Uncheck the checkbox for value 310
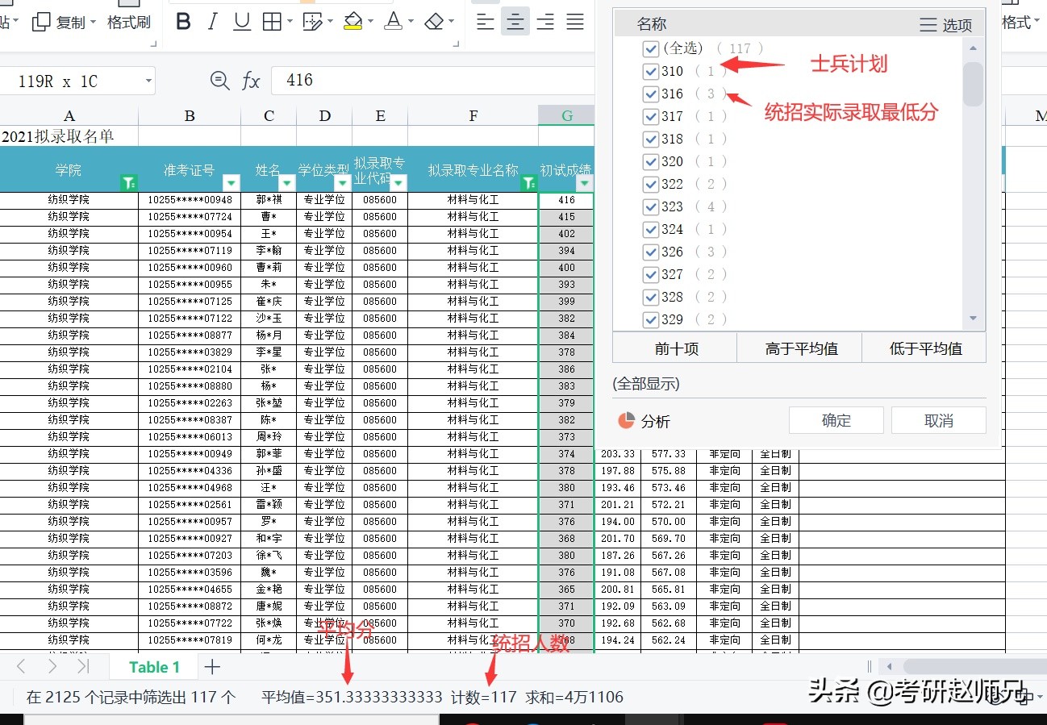Image resolution: width=1047 pixels, height=725 pixels. pyautogui.click(x=650, y=71)
